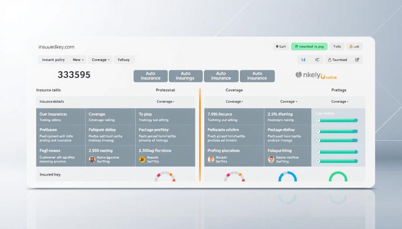Toggle the green newbet status pill
The image size is (402, 229).
click(309, 47)
